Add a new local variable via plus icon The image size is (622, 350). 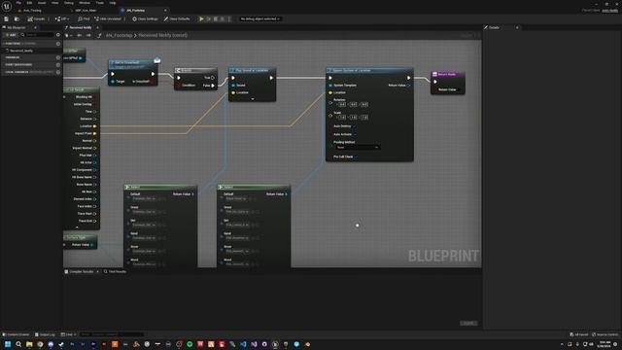[x=58, y=72]
